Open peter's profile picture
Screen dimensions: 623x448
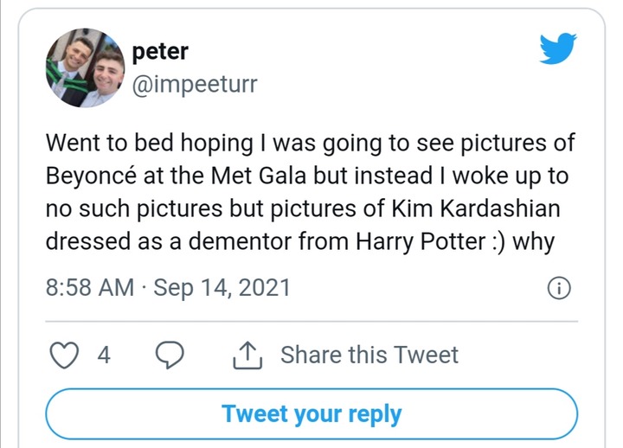point(85,68)
